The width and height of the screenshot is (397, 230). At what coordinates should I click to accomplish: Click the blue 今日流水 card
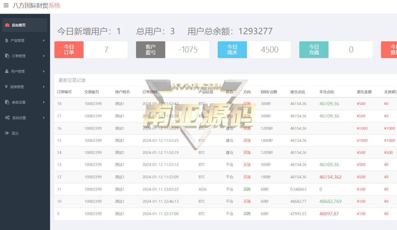tap(232, 50)
